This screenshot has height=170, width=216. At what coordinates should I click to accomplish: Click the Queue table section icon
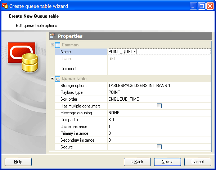[58, 79]
